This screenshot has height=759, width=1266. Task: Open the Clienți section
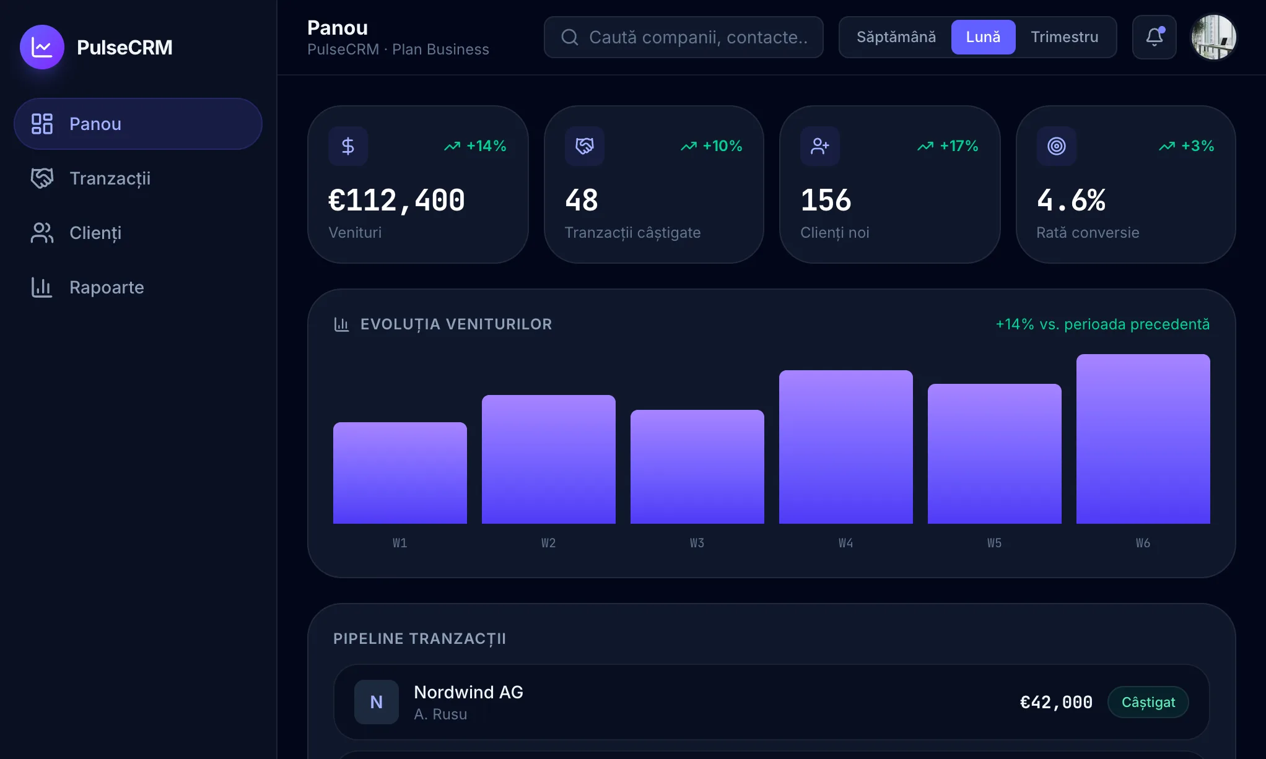138,233
